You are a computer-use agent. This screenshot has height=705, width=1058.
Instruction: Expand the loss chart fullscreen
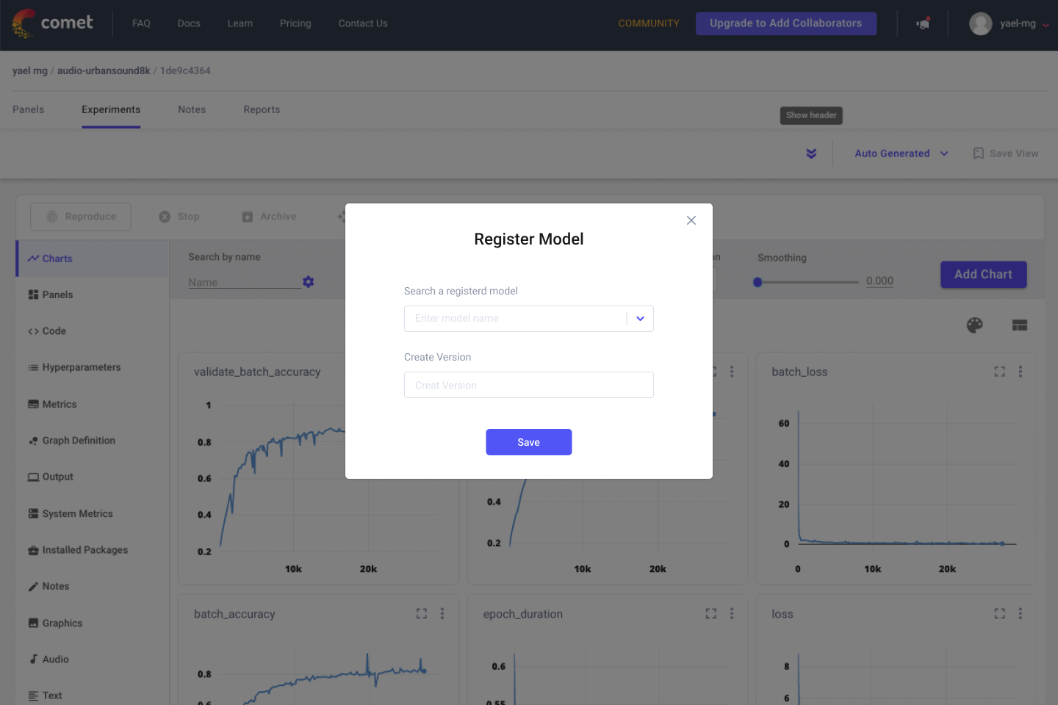[x=999, y=613]
